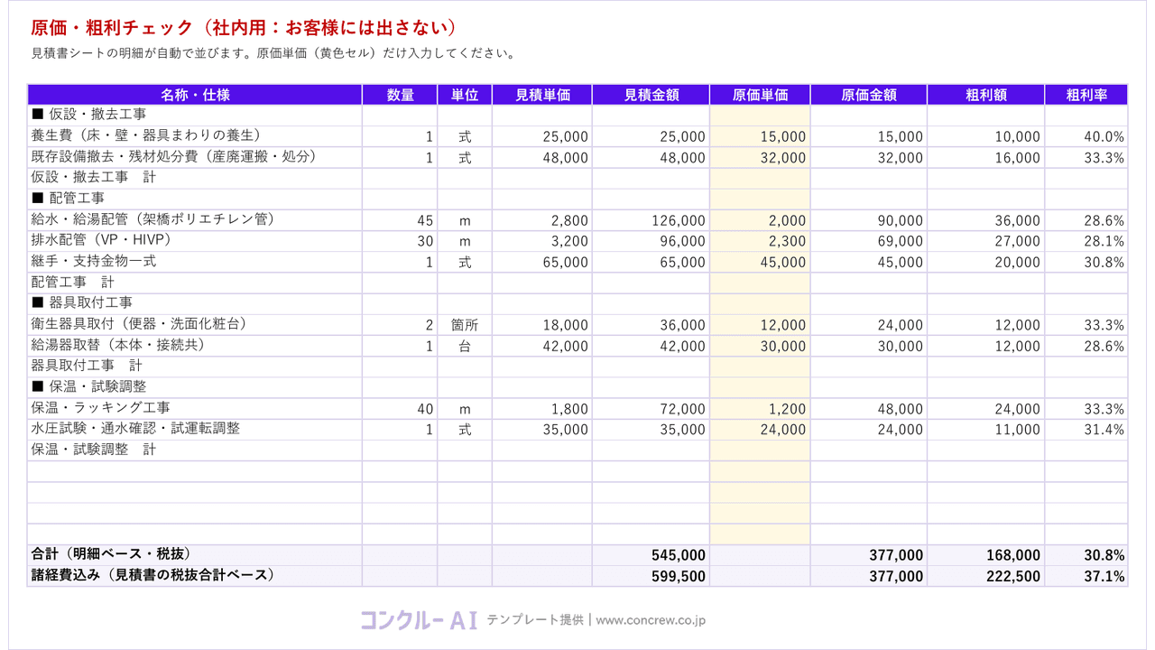Image resolution: width=1155 pixels, height=650 pixels.
Task: Click the 給湯器取替(本体・接続共) name cell
Action: [195, 346]
